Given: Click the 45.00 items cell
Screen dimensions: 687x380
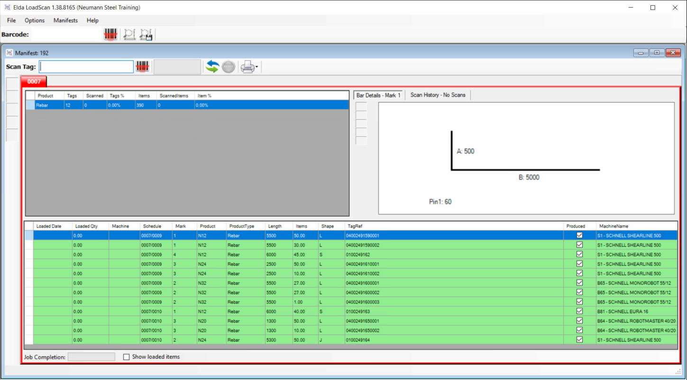Looking at the screenshot, I should pyautogui.click(x=305, y=255).
